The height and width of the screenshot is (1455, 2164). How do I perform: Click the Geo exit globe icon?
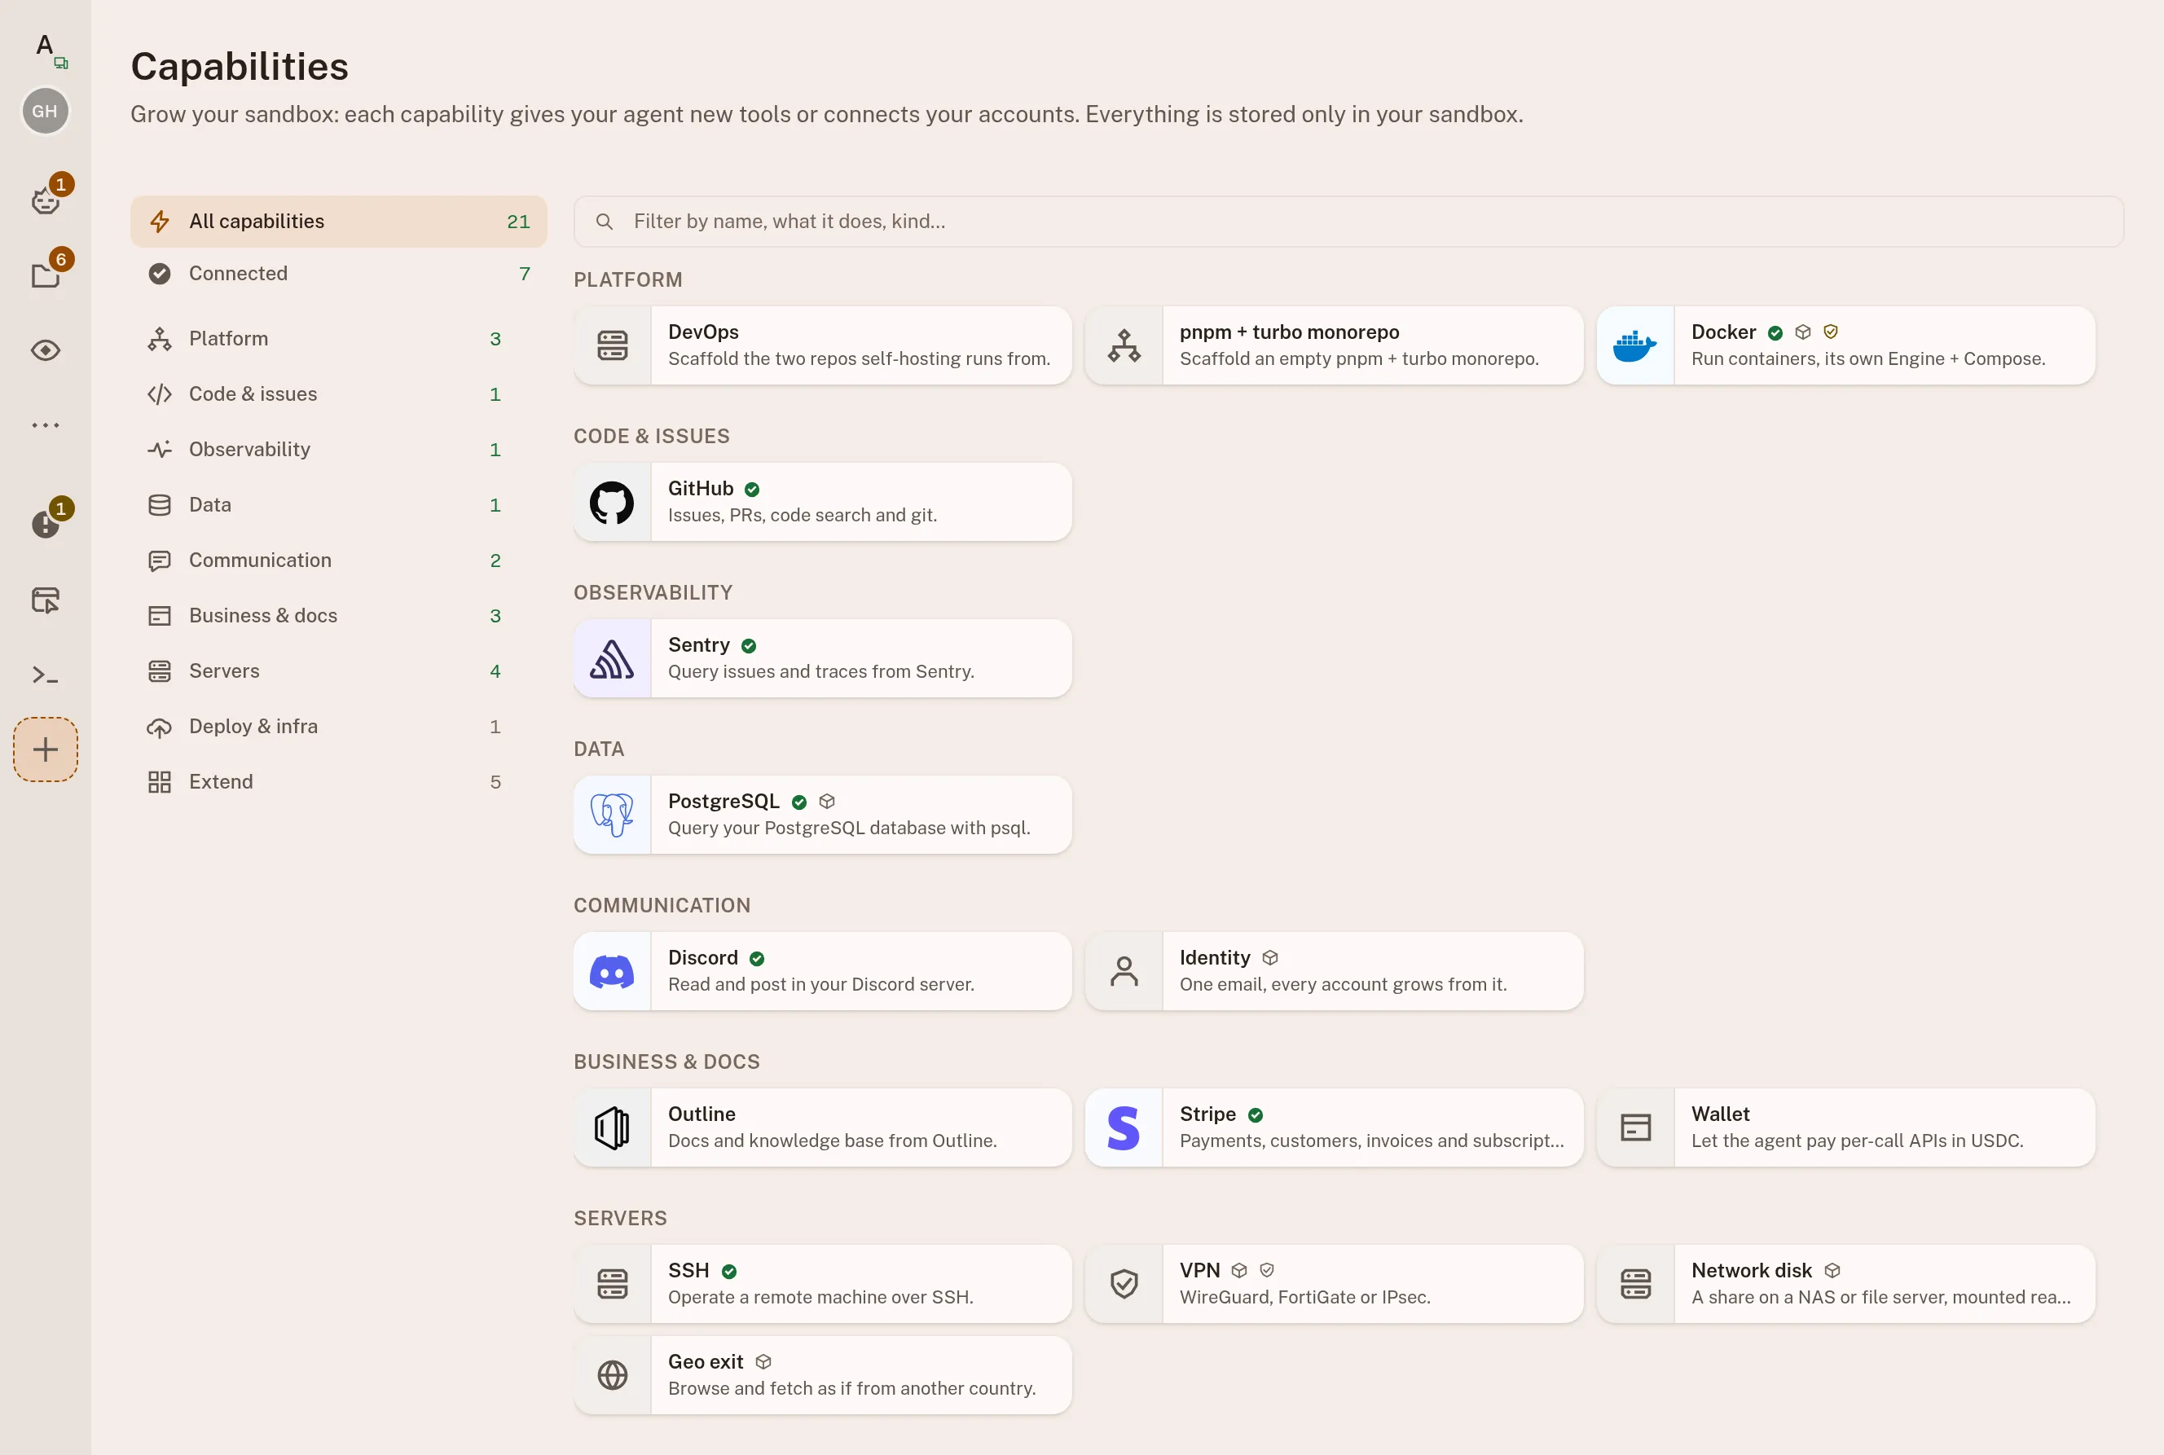click(x=613, y=1375)
